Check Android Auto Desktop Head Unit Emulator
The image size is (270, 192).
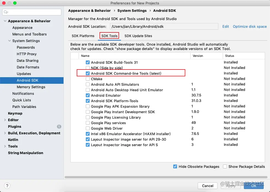pyautogui.click(x=88, y=90)
